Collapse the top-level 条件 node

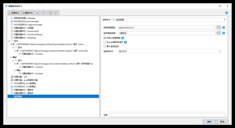[x=9, y=41]
